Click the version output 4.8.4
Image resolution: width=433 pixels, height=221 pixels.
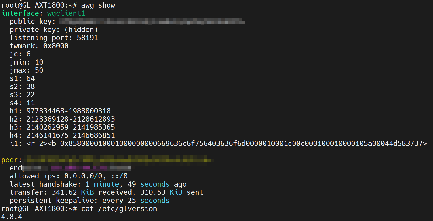[x=12, y=217]
